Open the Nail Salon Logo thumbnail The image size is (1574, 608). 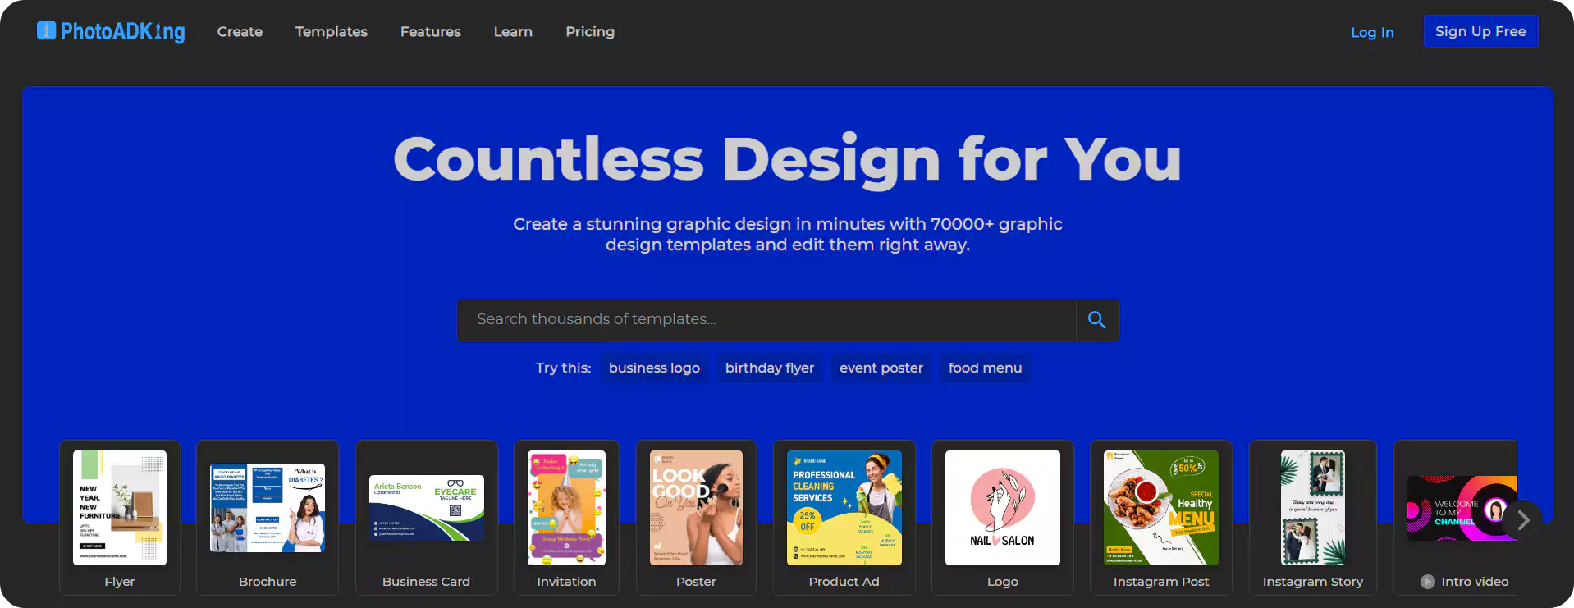pyautogui.click(x=1003, y=508)
